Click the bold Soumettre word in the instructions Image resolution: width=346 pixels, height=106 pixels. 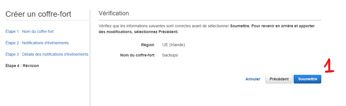[x=240, y=26]
